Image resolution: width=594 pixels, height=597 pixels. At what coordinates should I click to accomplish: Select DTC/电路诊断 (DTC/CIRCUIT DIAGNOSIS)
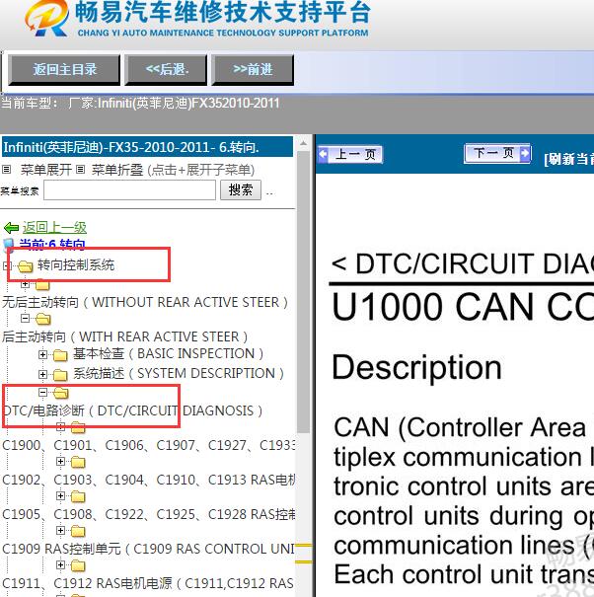click(132, 410)
